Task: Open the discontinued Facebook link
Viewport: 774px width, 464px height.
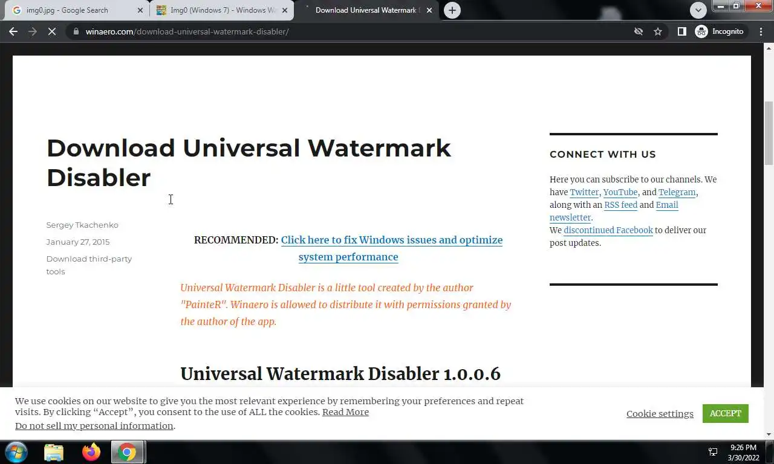Action: (x=608, y=230)
